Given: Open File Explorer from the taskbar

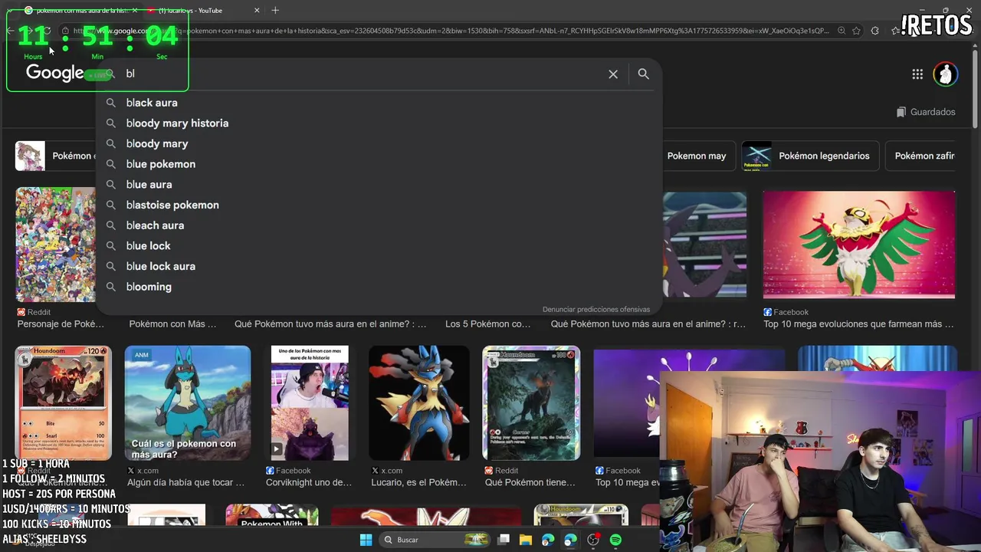Looking at the screenshot, I should [525, 540].
